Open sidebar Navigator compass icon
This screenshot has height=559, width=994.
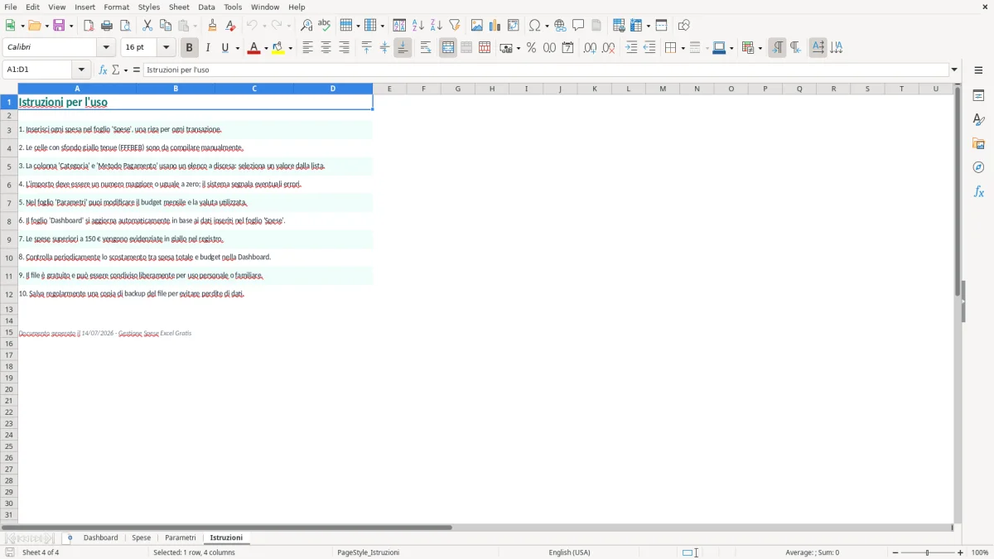pos(978,167)
